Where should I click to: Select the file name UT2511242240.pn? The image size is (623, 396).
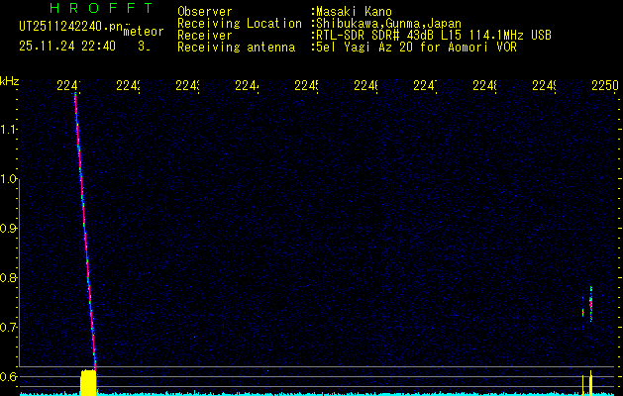click(x=71, y=27)
